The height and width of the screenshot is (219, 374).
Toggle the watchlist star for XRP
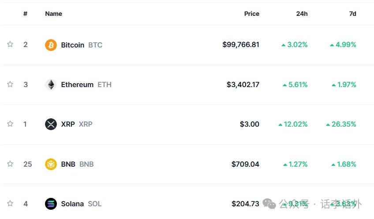(x=10, y=124)
